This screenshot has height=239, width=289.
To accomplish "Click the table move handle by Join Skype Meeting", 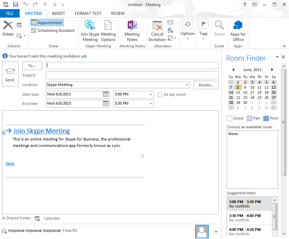I will pyautogui.click(x=4, y=133).
